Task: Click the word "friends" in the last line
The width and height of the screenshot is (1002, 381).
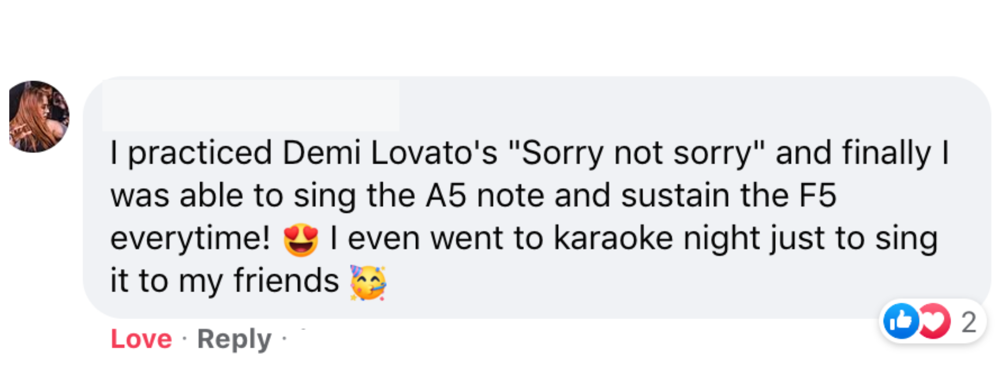Action: [286, 281]
